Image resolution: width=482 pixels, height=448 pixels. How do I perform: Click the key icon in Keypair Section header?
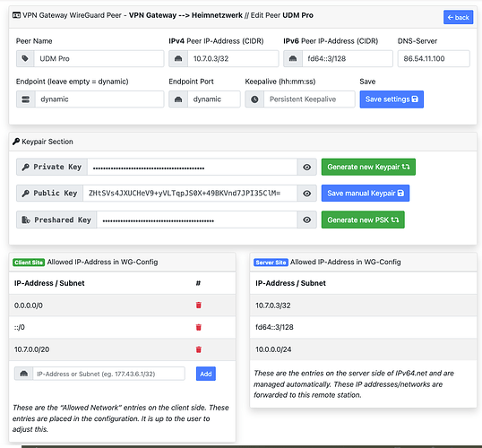coord(16,142)
